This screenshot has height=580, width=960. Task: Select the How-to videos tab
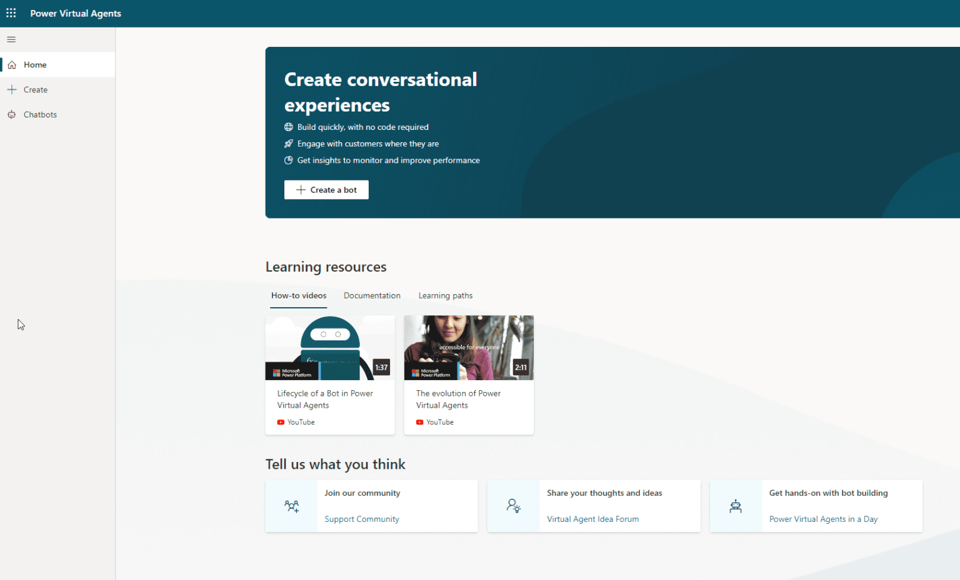click(298, 295)
